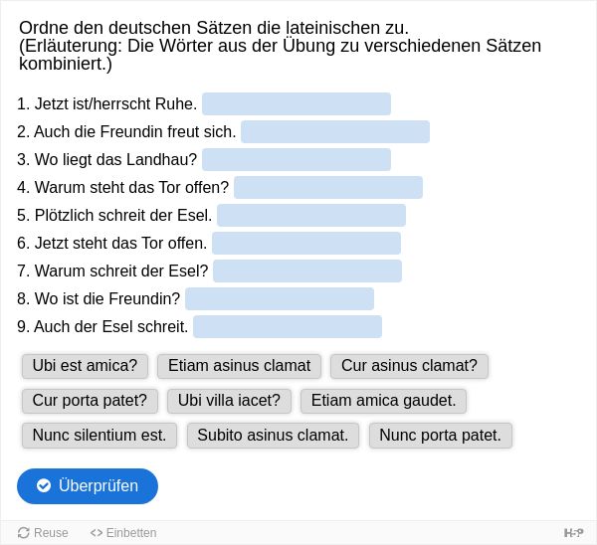Open the Einbetten embed link
Image resolution: width=597 pixels, height=545 pixels.
click(123, 533)
